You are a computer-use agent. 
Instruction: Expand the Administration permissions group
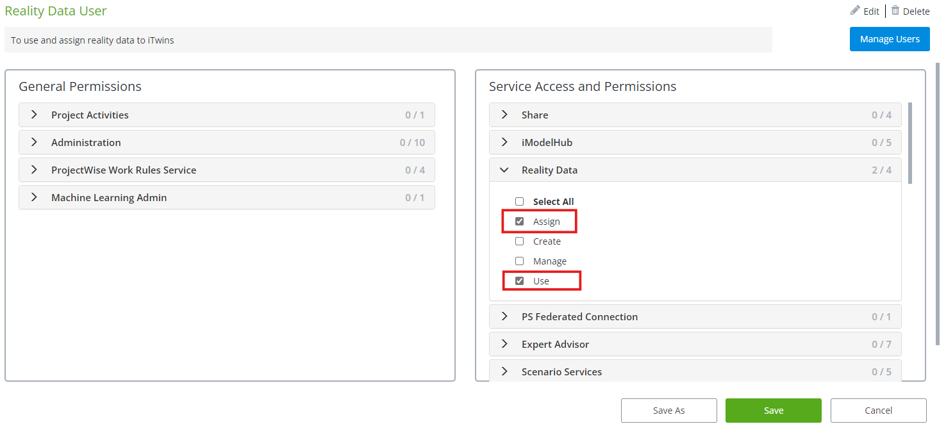pyautogui.click(x=35, y=143)
